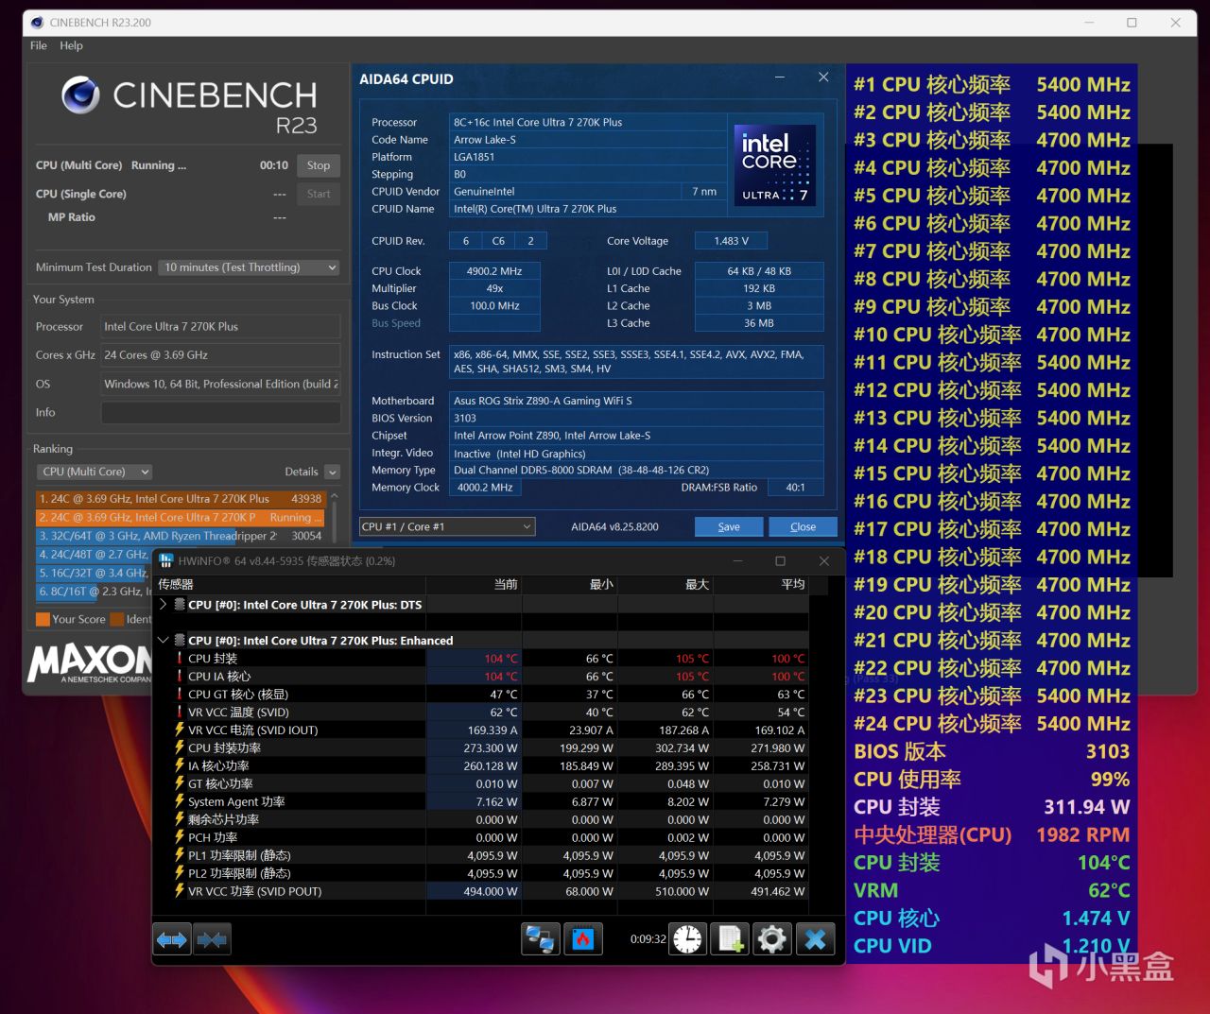Select ranking row 2 marked Running

click(x=181, y=518)
